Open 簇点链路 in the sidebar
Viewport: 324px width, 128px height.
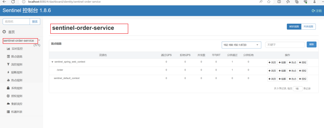tap(15, 57)
